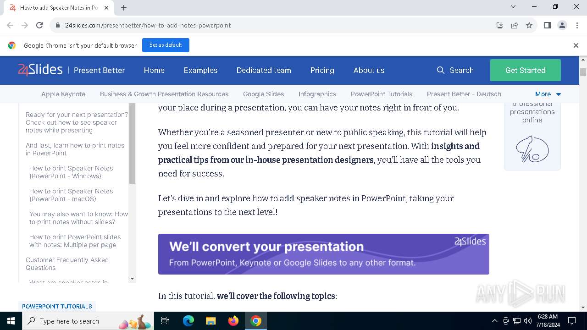Open the Windows notification center
Screen dimensions: 587x330
click(572, 321)
